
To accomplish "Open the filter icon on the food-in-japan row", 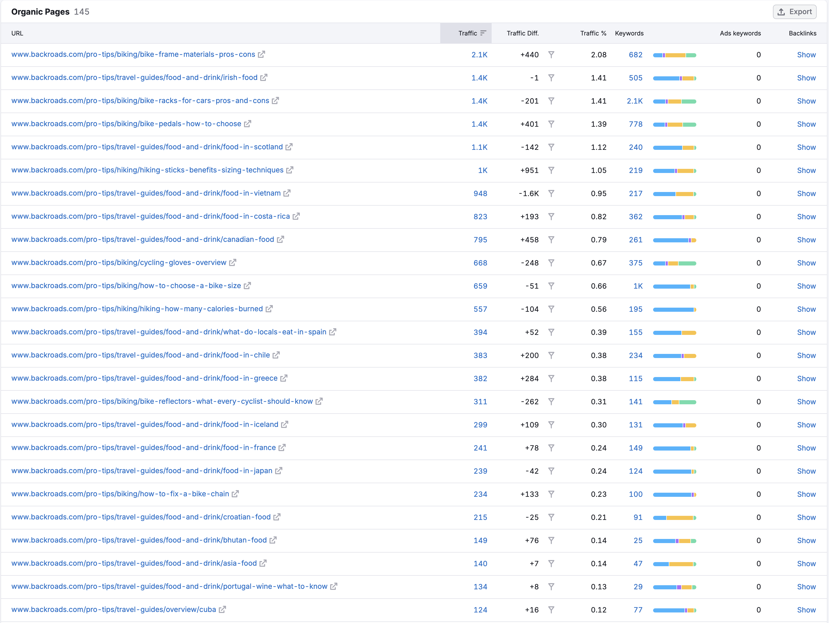I will [x=551, y=471].
